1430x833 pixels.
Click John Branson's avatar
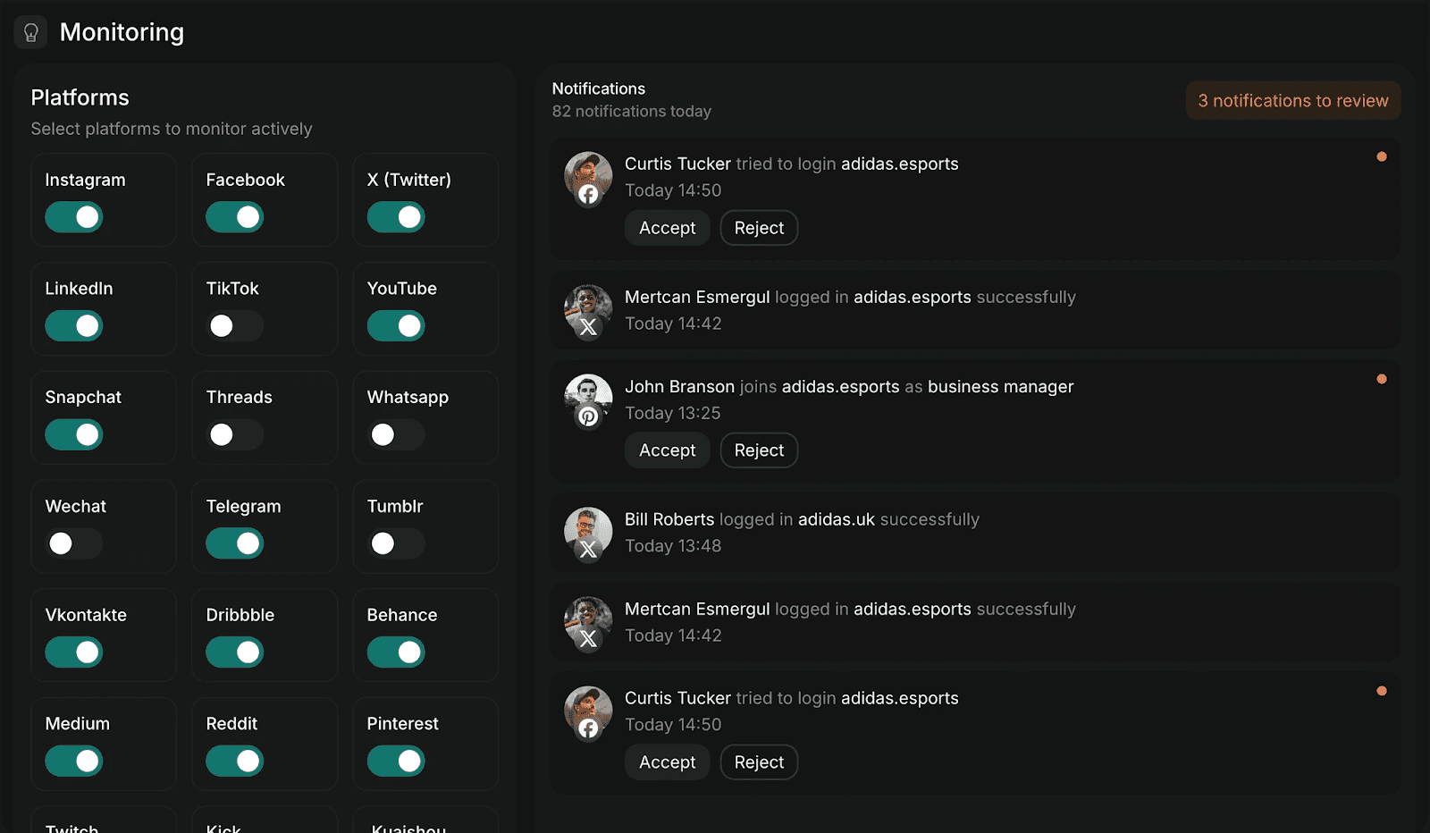pyautogui.click(x=588, y=398)
